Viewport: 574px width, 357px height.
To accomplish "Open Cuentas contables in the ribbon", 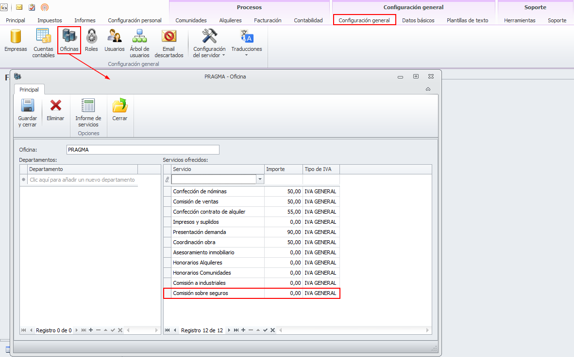I will pos(43,43).
